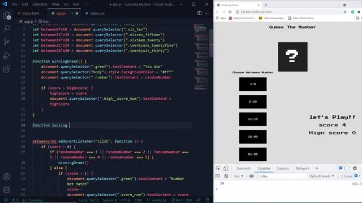Open the editor More Actions ellipsis
Viewport: 362px width, 203px height.
tap(207, 14)
